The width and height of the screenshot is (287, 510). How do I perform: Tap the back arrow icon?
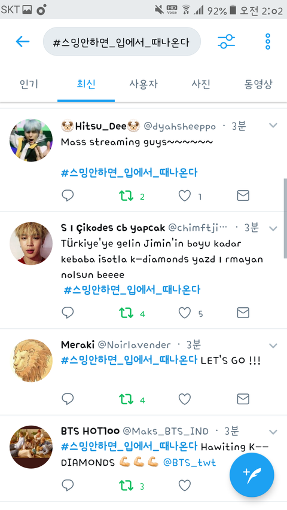pos(23,41)
